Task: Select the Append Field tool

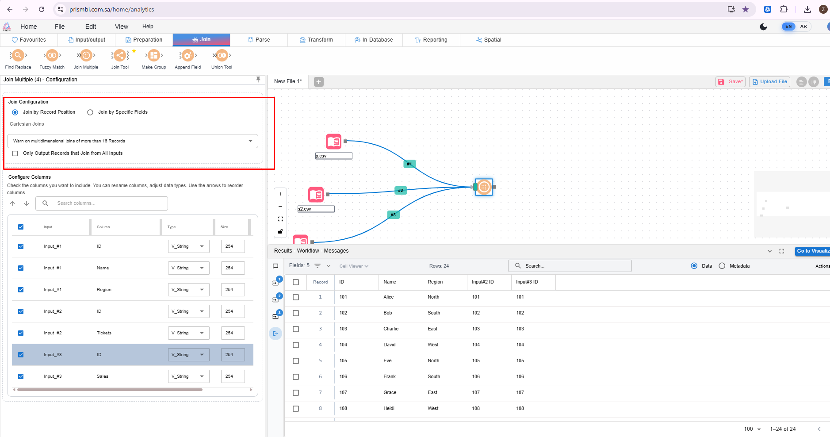Action: pos(187,56)
